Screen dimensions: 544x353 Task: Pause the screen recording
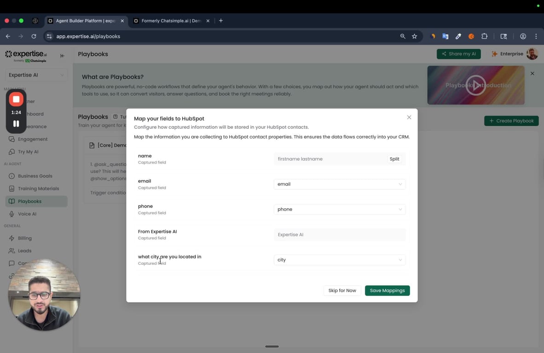pyautogui.click(x=16, y=124)
